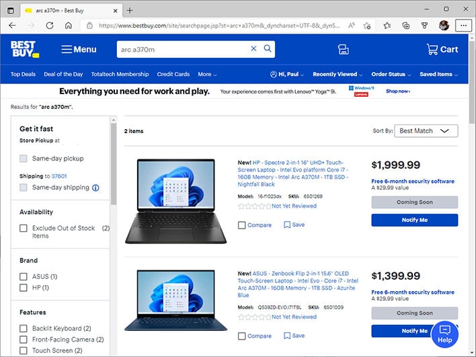The width and height of the screenshot is (476, 357).
Task: Click Coming Soon button for HP Spectre
Action: (414, 202)
